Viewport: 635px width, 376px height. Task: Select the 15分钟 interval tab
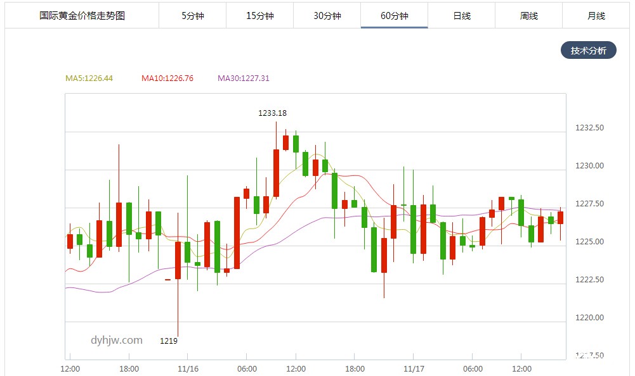pyautogui.click(x=259, y=16)
